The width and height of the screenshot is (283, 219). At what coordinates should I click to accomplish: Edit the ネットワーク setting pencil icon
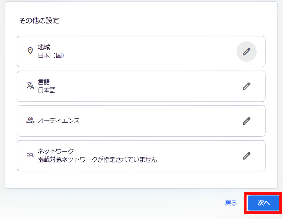(x=246, y=155)
